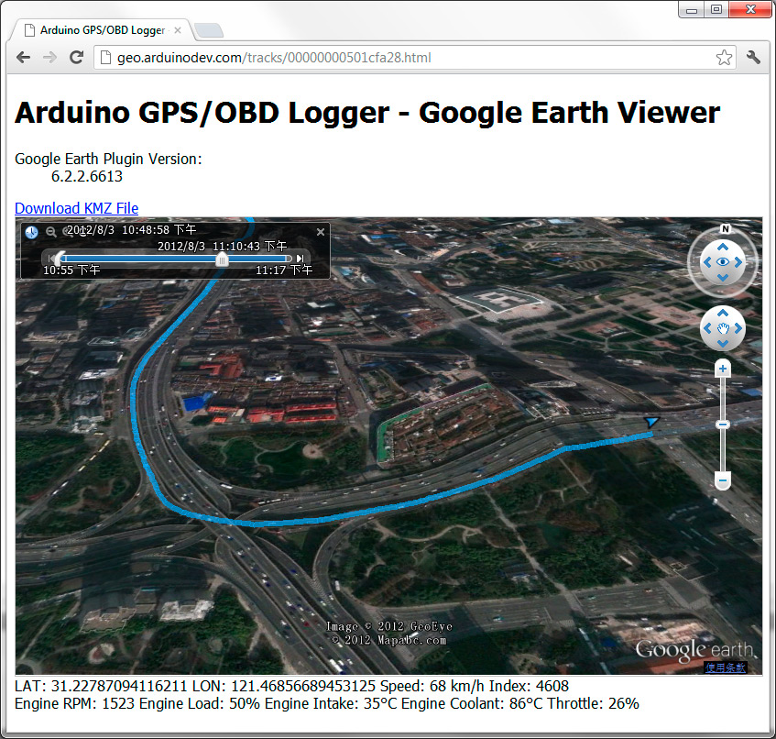
Task: Open time slider options clock icon
Action: [32, 232]
